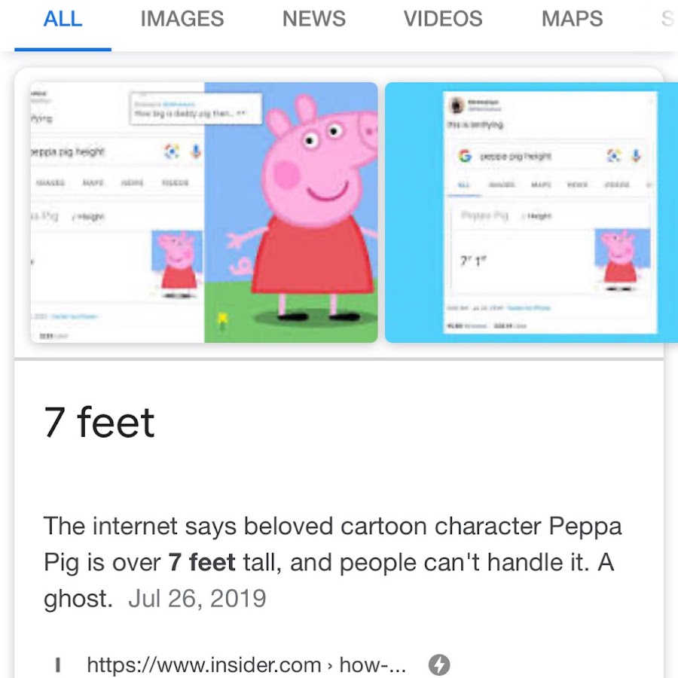Click the bold "7 feet" in the snippet

(x=202, y=562)
